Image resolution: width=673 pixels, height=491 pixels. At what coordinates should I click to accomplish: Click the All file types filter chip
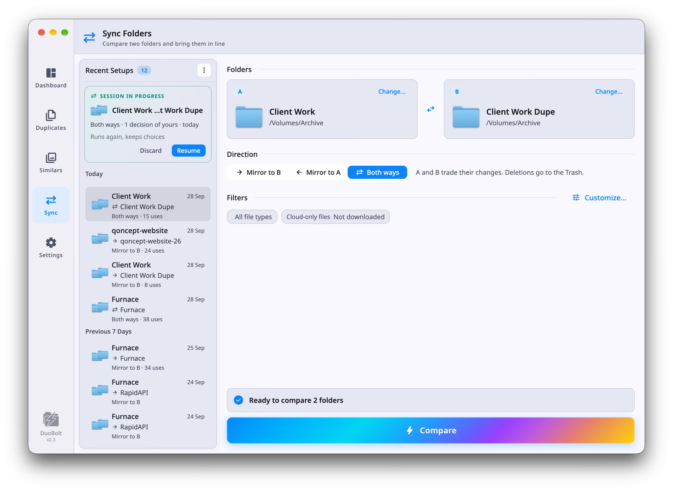[x=253, y=217]
